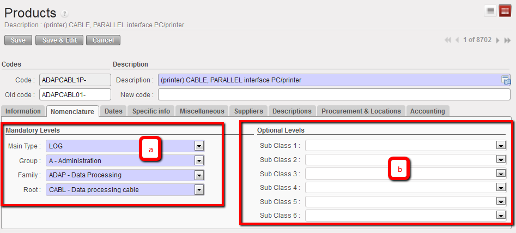
Task: Click the Cancel button
Action: [x=103, y=40]
